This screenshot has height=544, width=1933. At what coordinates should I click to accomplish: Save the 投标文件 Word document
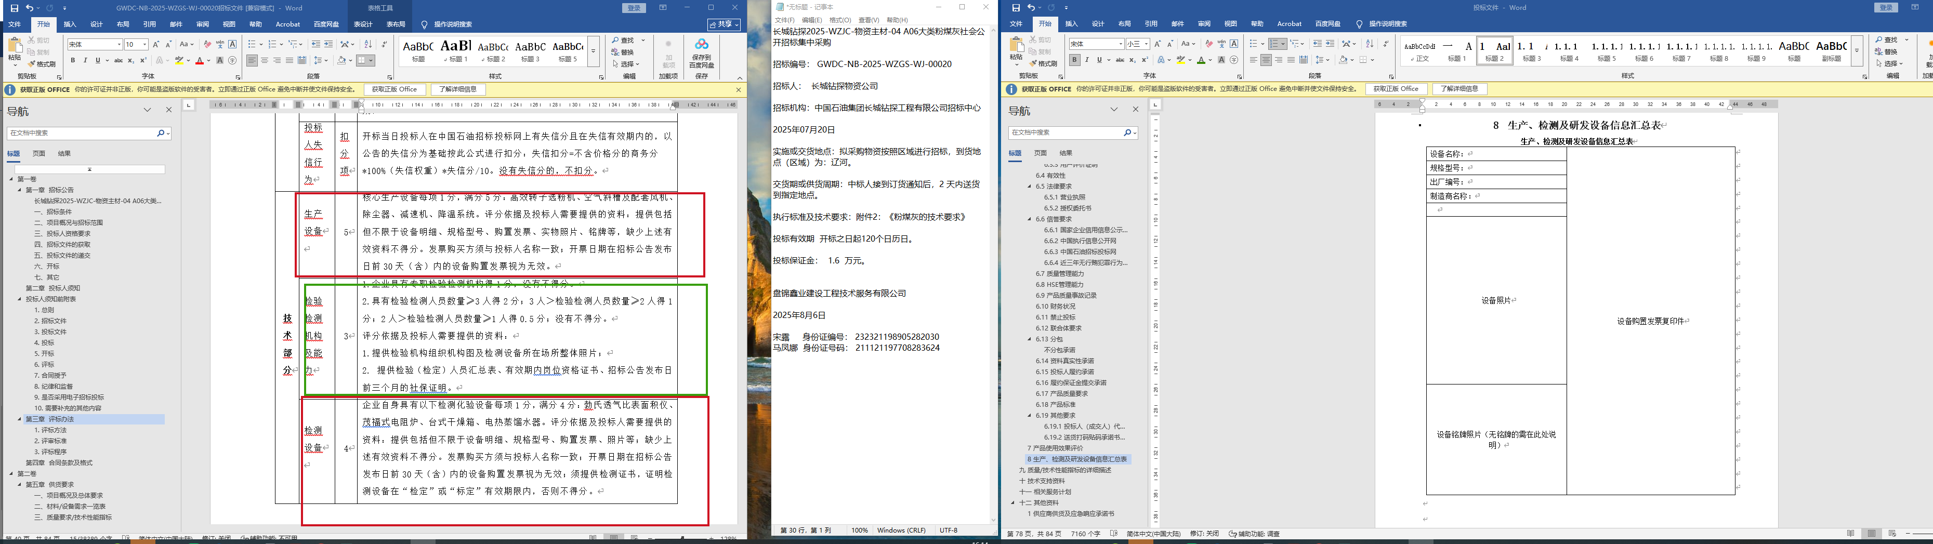pos(1016,8)
